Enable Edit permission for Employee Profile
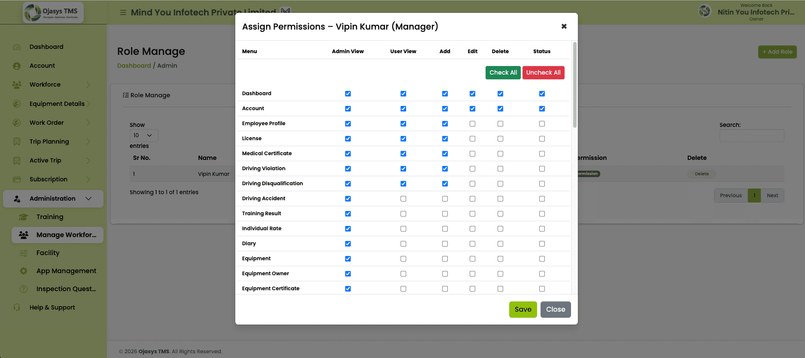The height and width of the screenshot is (358, 805). coord(472,123)
